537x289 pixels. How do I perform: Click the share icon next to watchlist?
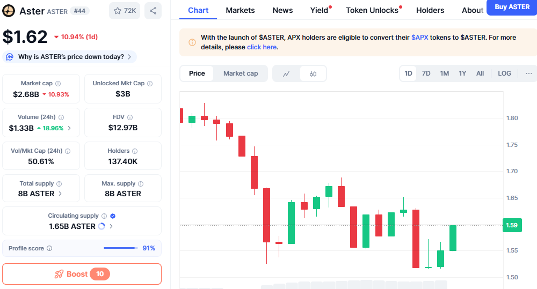click(x=153, y=11)
